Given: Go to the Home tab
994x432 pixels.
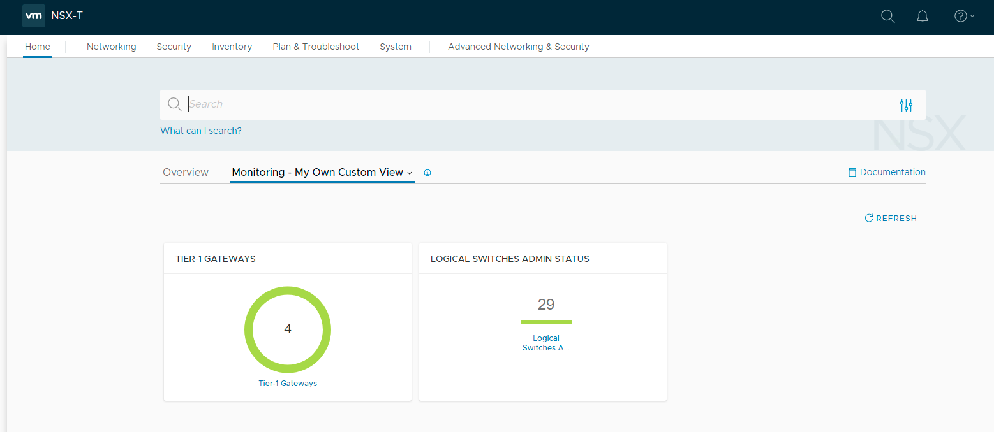Looking at the screenshot, I should 38,47.
